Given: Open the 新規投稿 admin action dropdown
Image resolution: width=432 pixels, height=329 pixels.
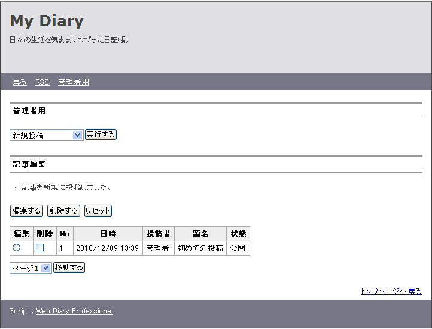Looking at the screenshot, I should tap(46, 135).
